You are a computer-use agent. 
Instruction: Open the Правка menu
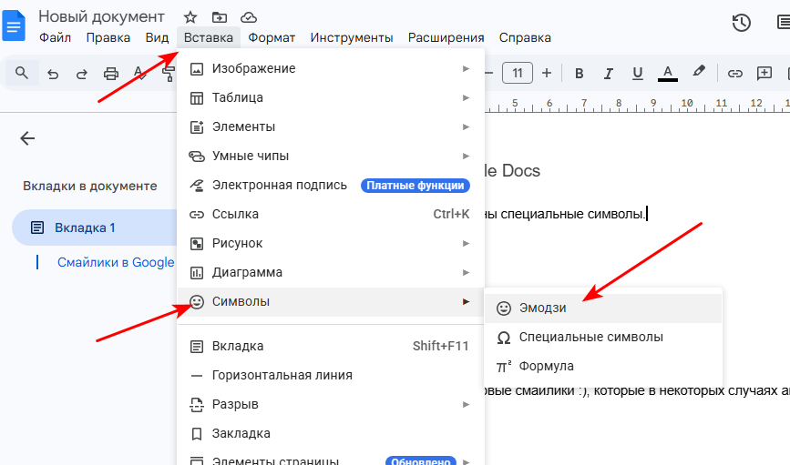[108, 37]
